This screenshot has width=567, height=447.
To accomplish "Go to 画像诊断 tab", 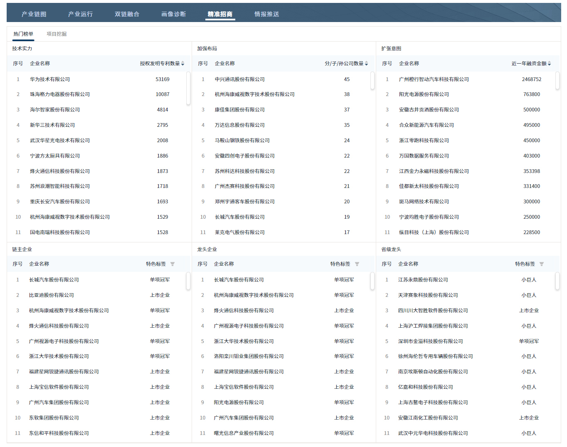I will click(x=174, y=14).
